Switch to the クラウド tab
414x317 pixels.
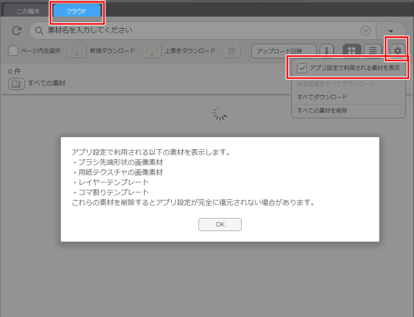pyautogui.click(x=77, y=11)
